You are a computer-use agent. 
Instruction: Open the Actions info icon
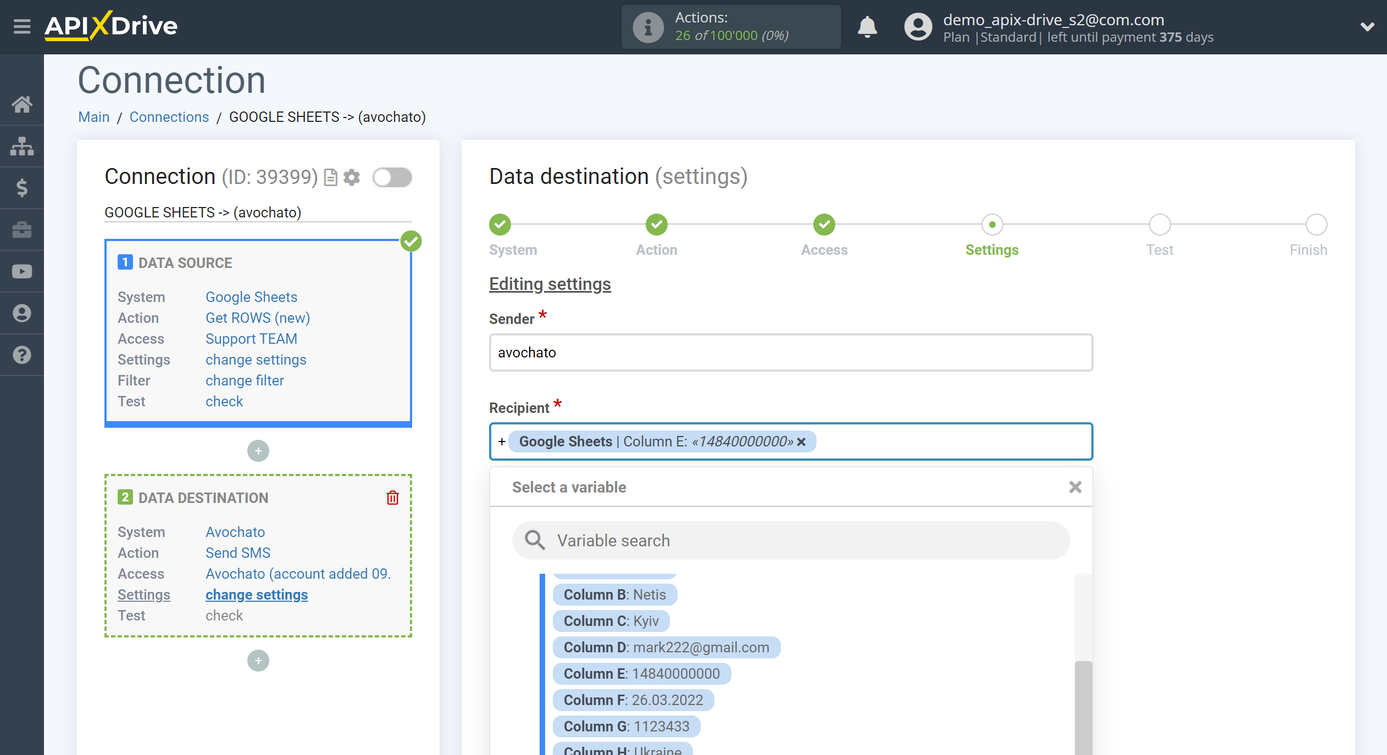[x=648, y=27]
